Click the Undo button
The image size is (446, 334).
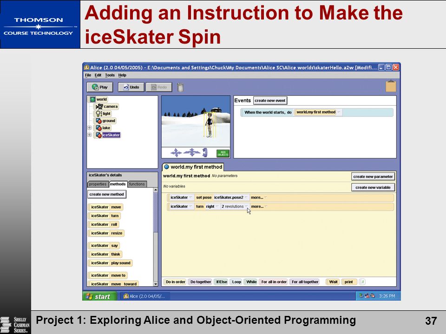(131, 87)
